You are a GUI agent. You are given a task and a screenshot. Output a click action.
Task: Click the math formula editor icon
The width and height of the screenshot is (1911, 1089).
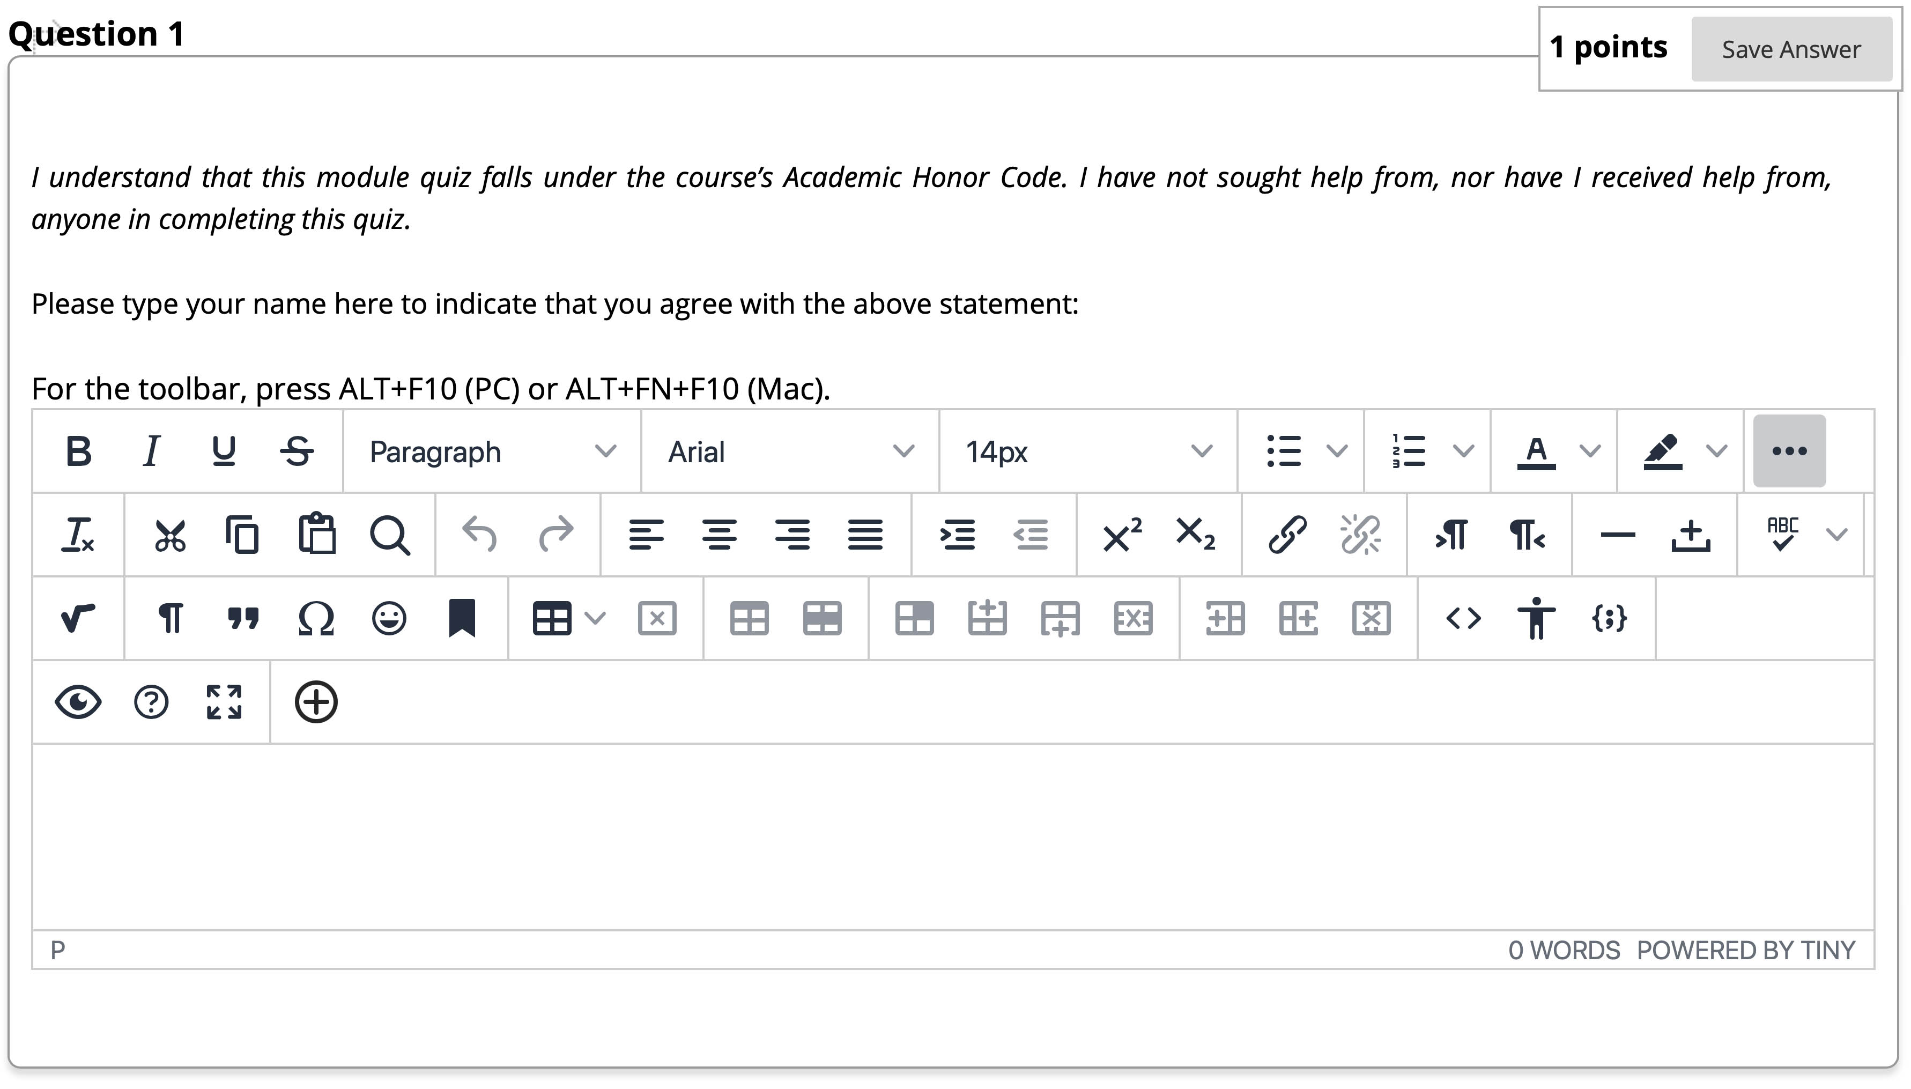point(78,619)
